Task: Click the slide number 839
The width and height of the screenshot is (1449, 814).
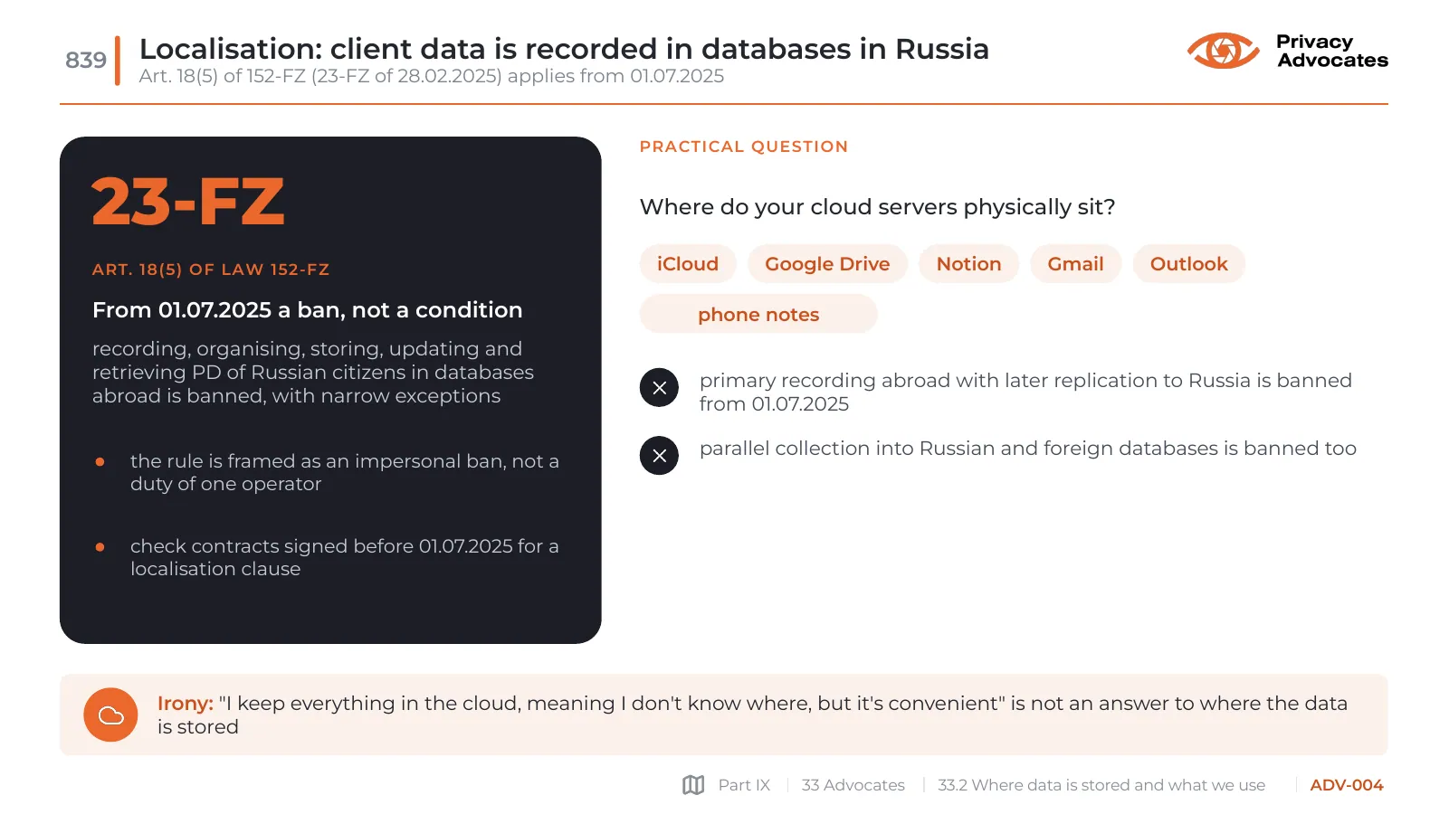Action: (86, 60)
